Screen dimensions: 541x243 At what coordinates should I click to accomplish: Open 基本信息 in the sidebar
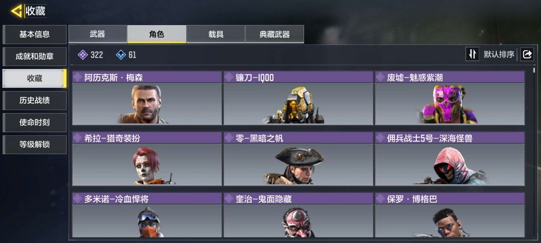coord(35,34)
